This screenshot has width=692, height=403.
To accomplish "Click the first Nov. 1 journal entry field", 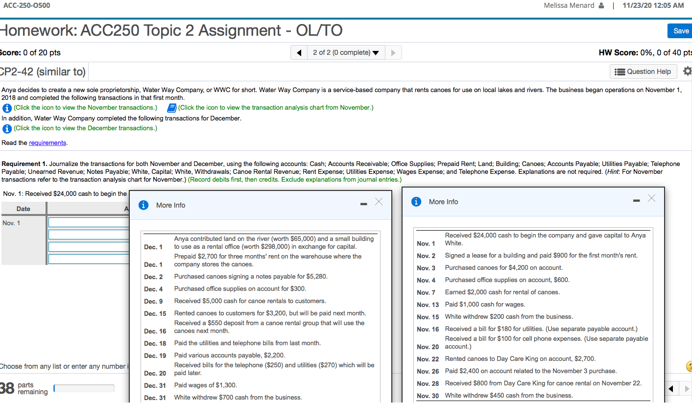I will pos(88,223).
